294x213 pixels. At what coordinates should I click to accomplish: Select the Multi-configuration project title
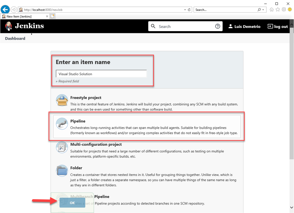(x=96, y=144)
